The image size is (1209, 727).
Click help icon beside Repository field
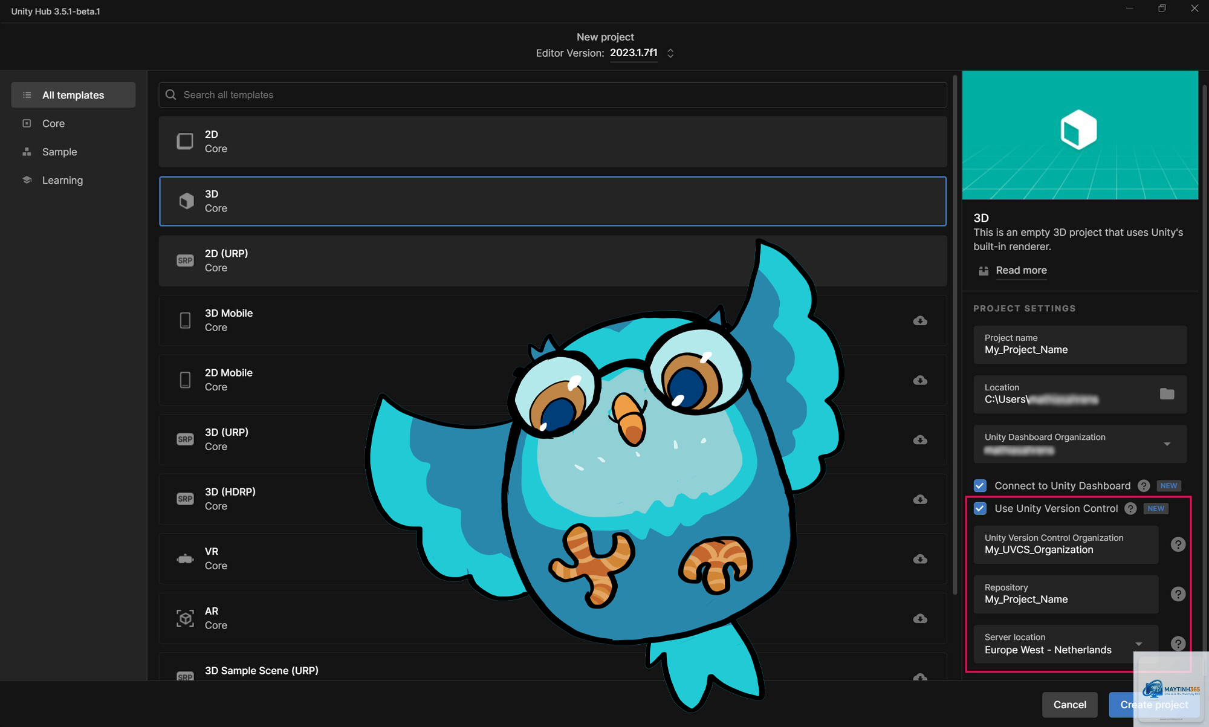pyautogui.click(x=1178, y=594)
